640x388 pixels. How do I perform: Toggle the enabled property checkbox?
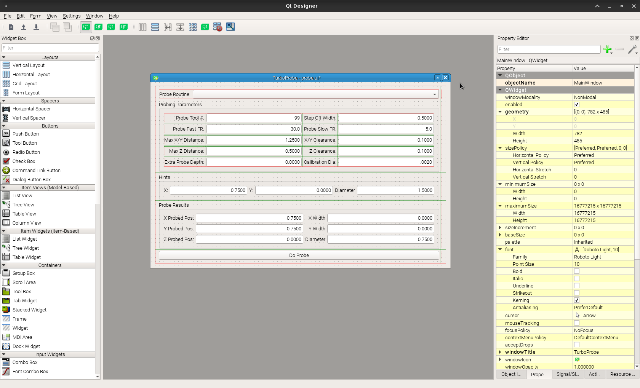[x=577, y=105]
